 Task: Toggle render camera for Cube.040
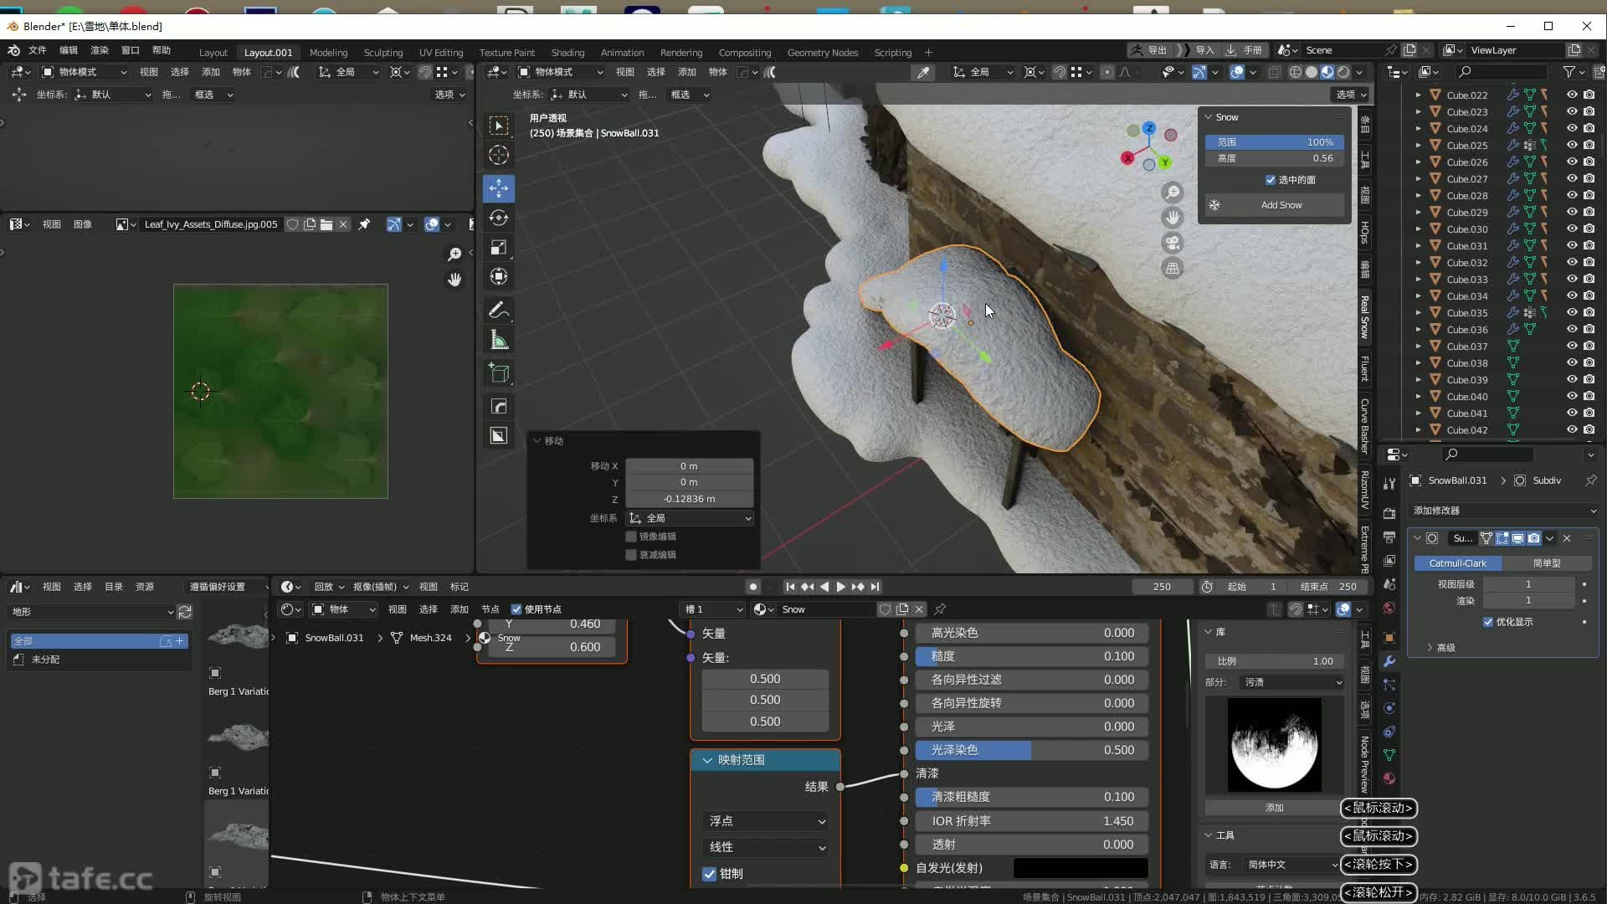(x=1589, y=396)
